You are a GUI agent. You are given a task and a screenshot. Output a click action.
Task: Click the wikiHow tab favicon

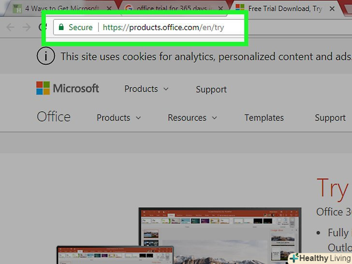17,9
